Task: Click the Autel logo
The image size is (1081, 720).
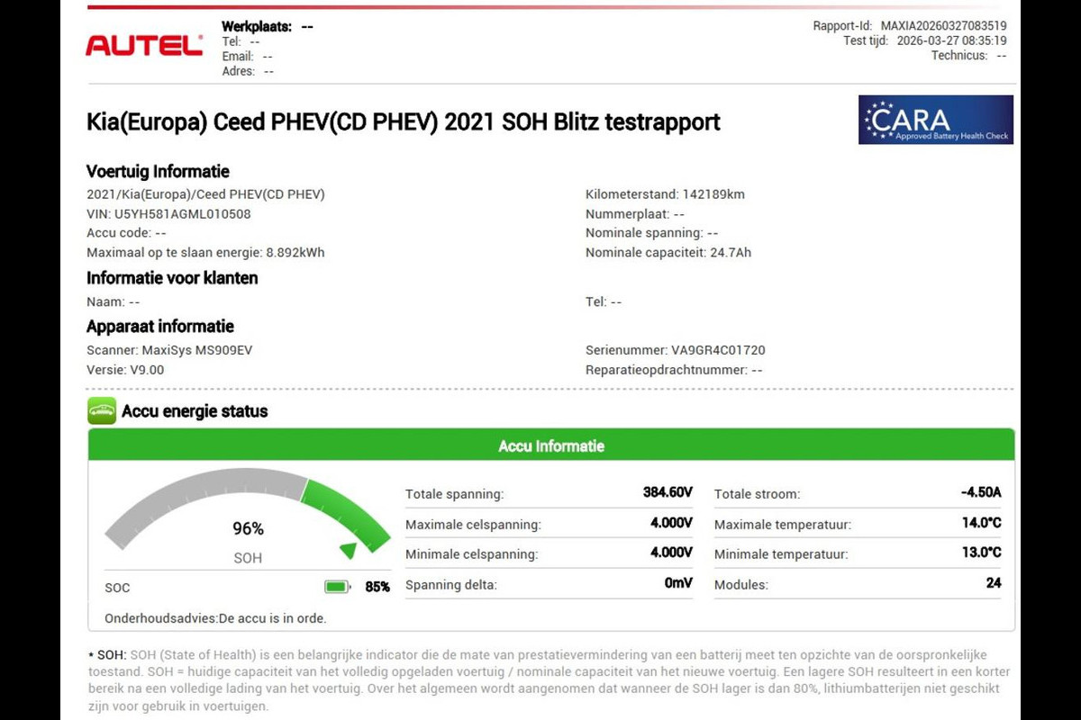Action: pos(144,46)
